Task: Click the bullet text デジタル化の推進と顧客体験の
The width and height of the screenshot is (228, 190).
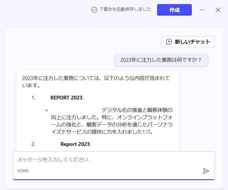Action: click(137, 110)
